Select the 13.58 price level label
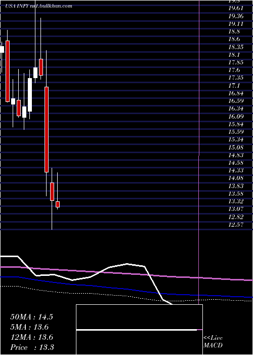Viewport: 253px width, 355px height. point(236,194)
